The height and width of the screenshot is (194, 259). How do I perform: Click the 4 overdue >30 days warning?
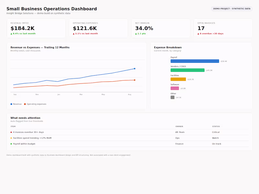coord(210,34)
